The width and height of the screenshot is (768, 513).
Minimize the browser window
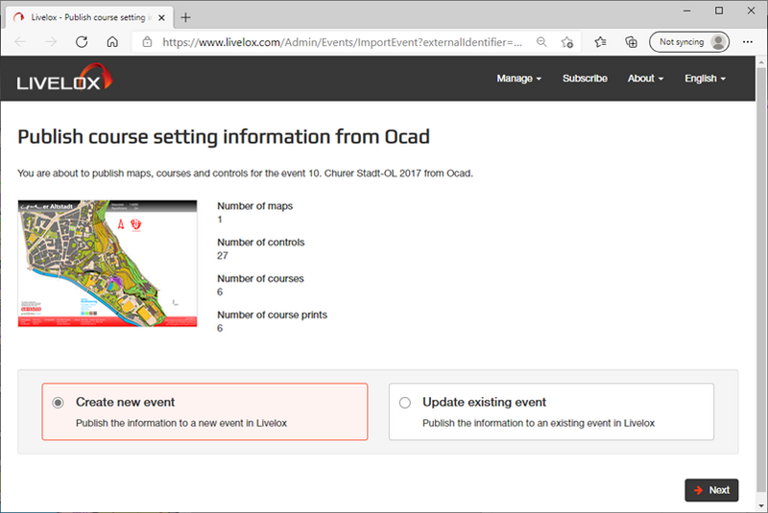pyautogui.click(x=687, y=11)
